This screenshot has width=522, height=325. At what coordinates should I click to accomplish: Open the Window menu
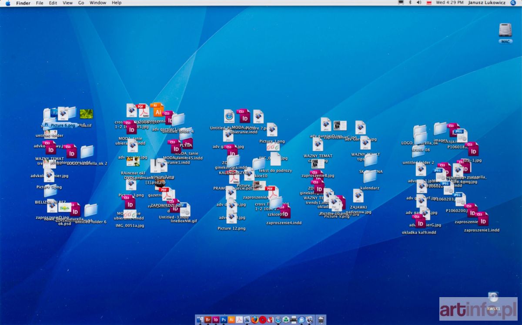(x=98, y=3)
